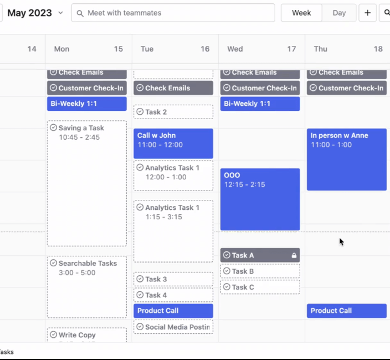Click the magnifier icon in search bar
The width and height of the screenshot is (390, 360).
point(81,13)
